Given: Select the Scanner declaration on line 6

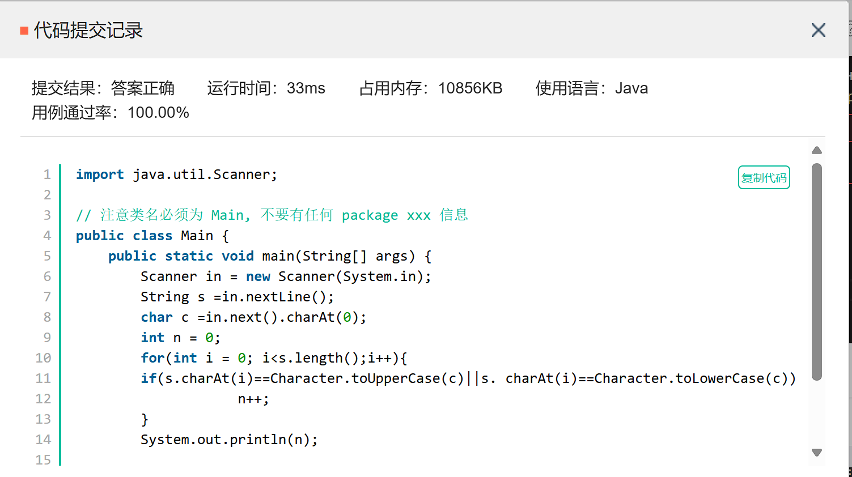Looking at the screenshot, I should pyautogui.click(x=285, y=276).
